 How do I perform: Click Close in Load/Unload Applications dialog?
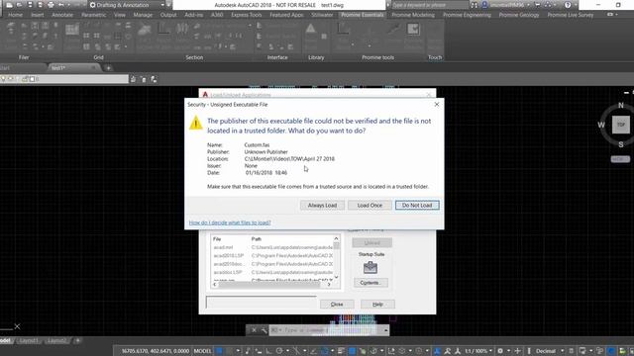point(337,304)
